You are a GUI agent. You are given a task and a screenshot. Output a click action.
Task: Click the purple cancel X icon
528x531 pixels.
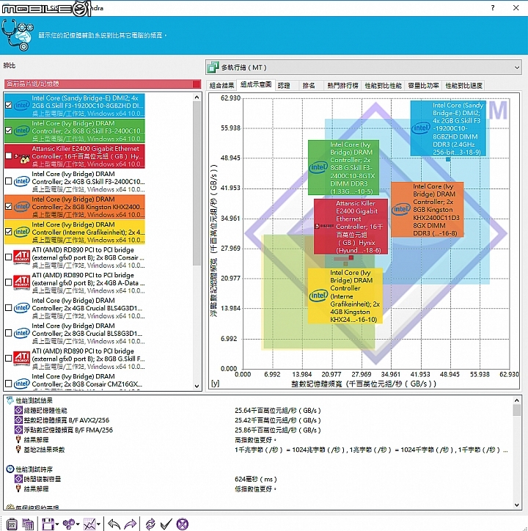click(x=183, y=524)
